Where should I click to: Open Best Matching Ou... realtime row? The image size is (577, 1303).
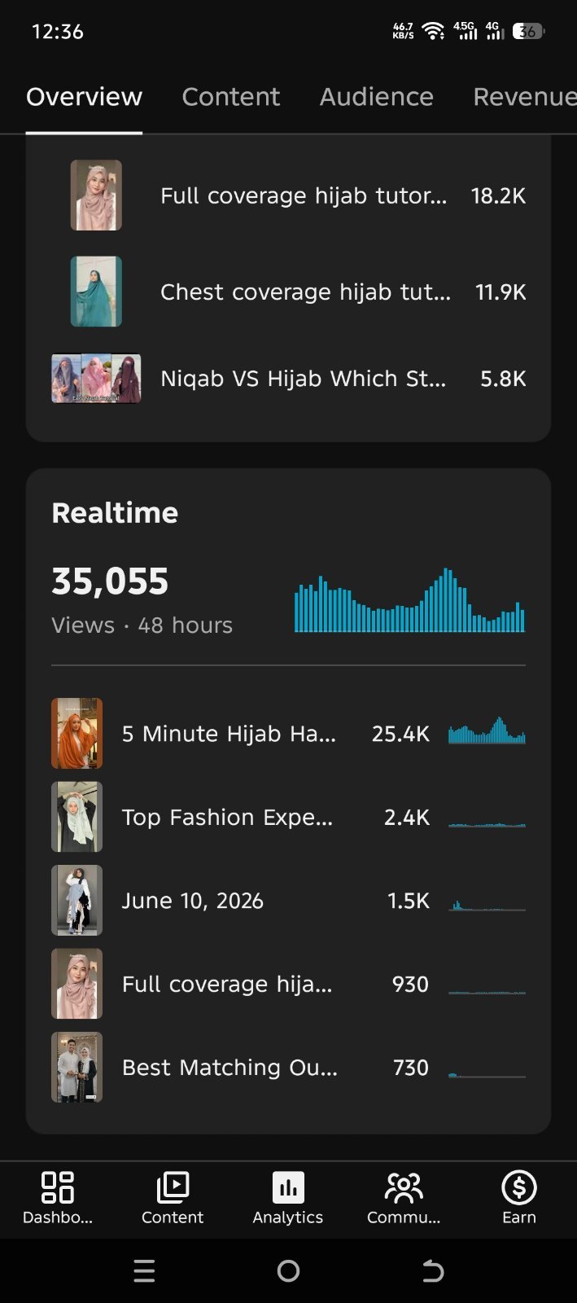click(289, 1068)
